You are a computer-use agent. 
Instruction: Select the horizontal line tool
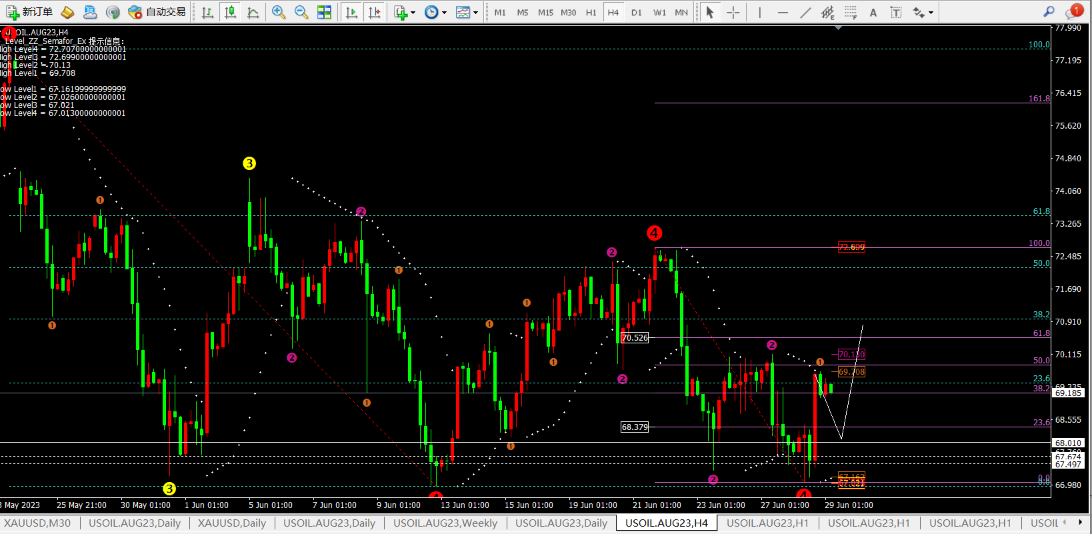[783, 12]
